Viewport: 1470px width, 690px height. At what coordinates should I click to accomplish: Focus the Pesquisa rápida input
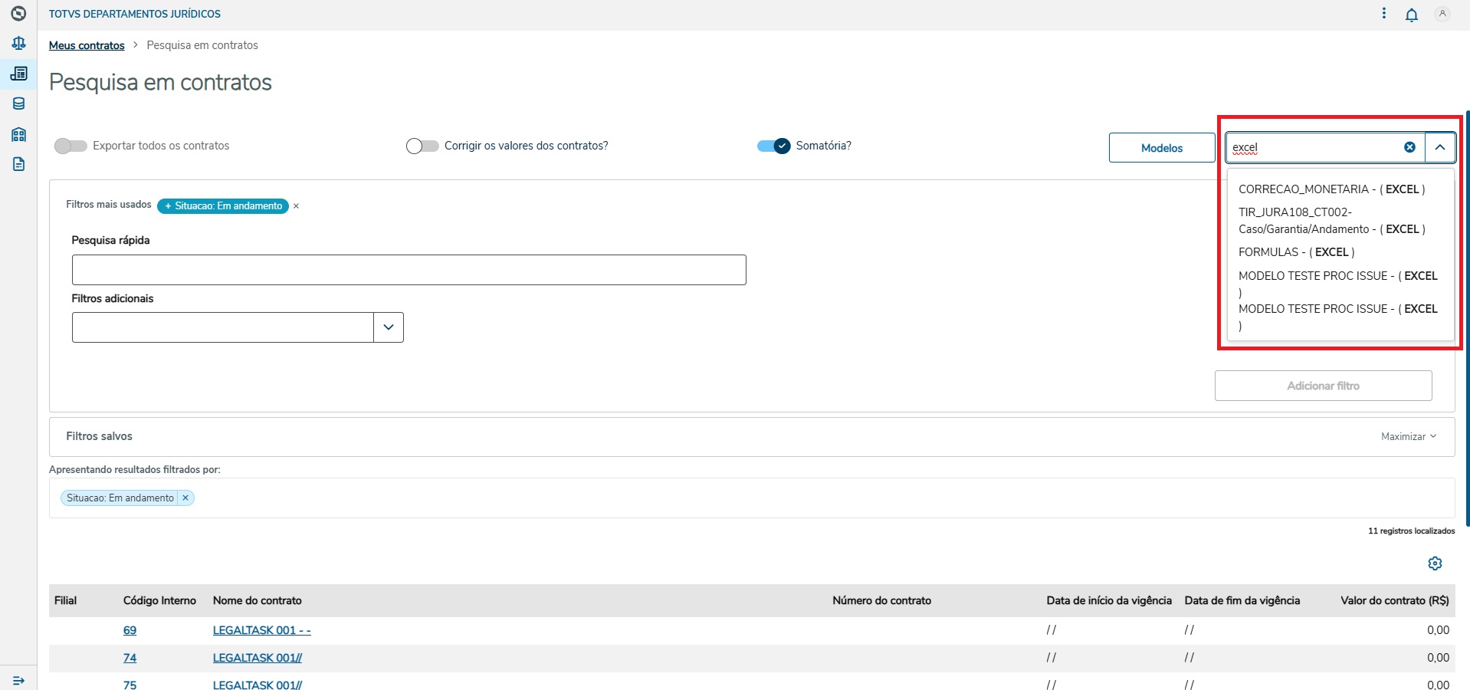pyautogui.click(x=409, y=270)
